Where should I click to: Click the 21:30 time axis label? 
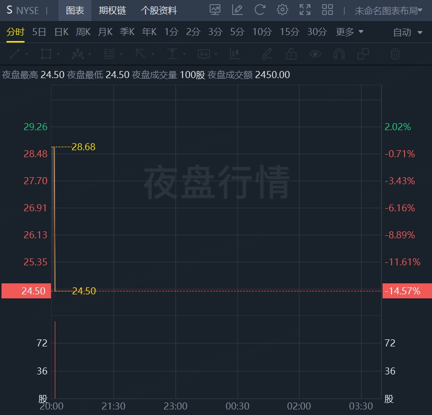(x=113, y=406)
